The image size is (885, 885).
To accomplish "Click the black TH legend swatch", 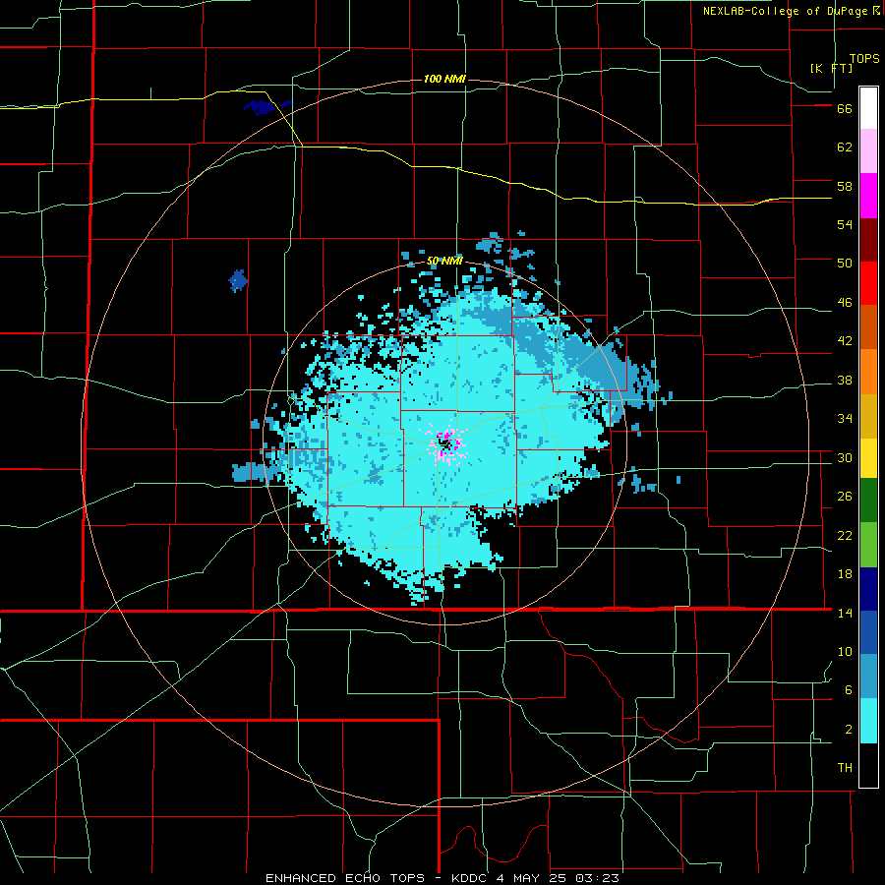I will tap(868, 765).
